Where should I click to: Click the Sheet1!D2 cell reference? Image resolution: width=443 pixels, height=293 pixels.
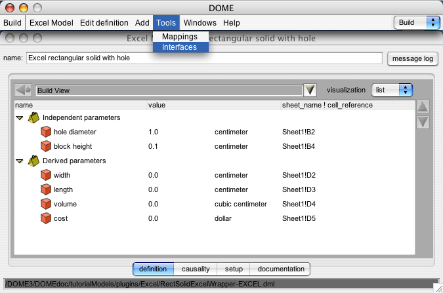[x=299, y=175]
